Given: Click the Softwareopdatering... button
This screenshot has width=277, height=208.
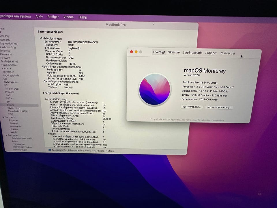Looking at the screenshot, I should tap(219, 107).
